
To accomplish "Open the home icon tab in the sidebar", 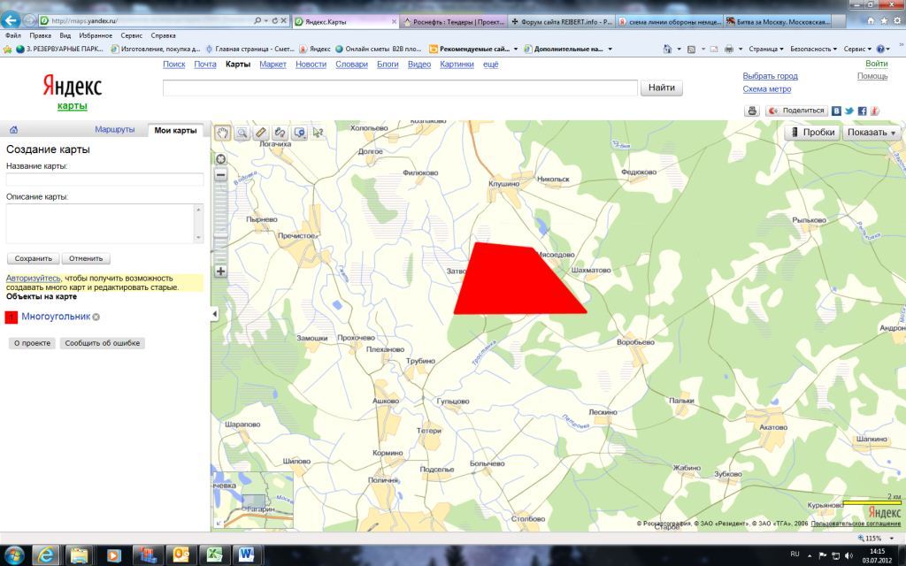I will point(14,130).
